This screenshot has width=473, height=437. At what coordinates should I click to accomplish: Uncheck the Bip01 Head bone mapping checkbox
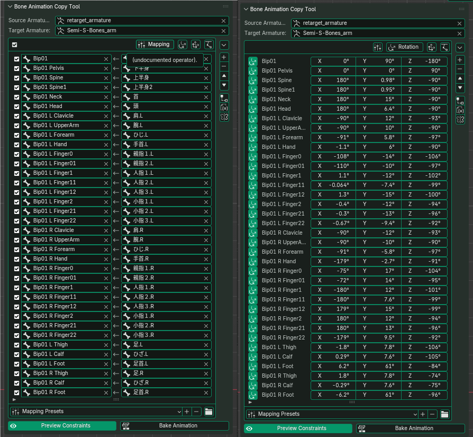click(16, 106)
